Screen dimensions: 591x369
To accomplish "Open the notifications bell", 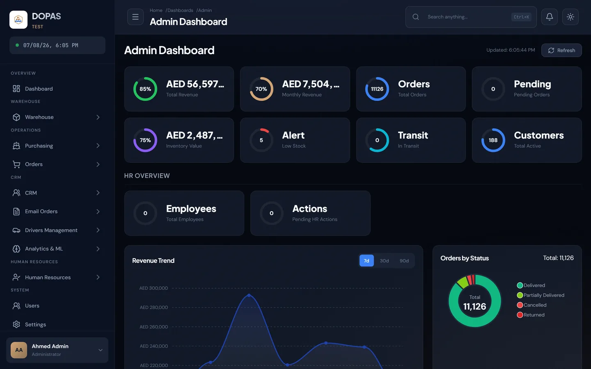I will click(550, 17).
